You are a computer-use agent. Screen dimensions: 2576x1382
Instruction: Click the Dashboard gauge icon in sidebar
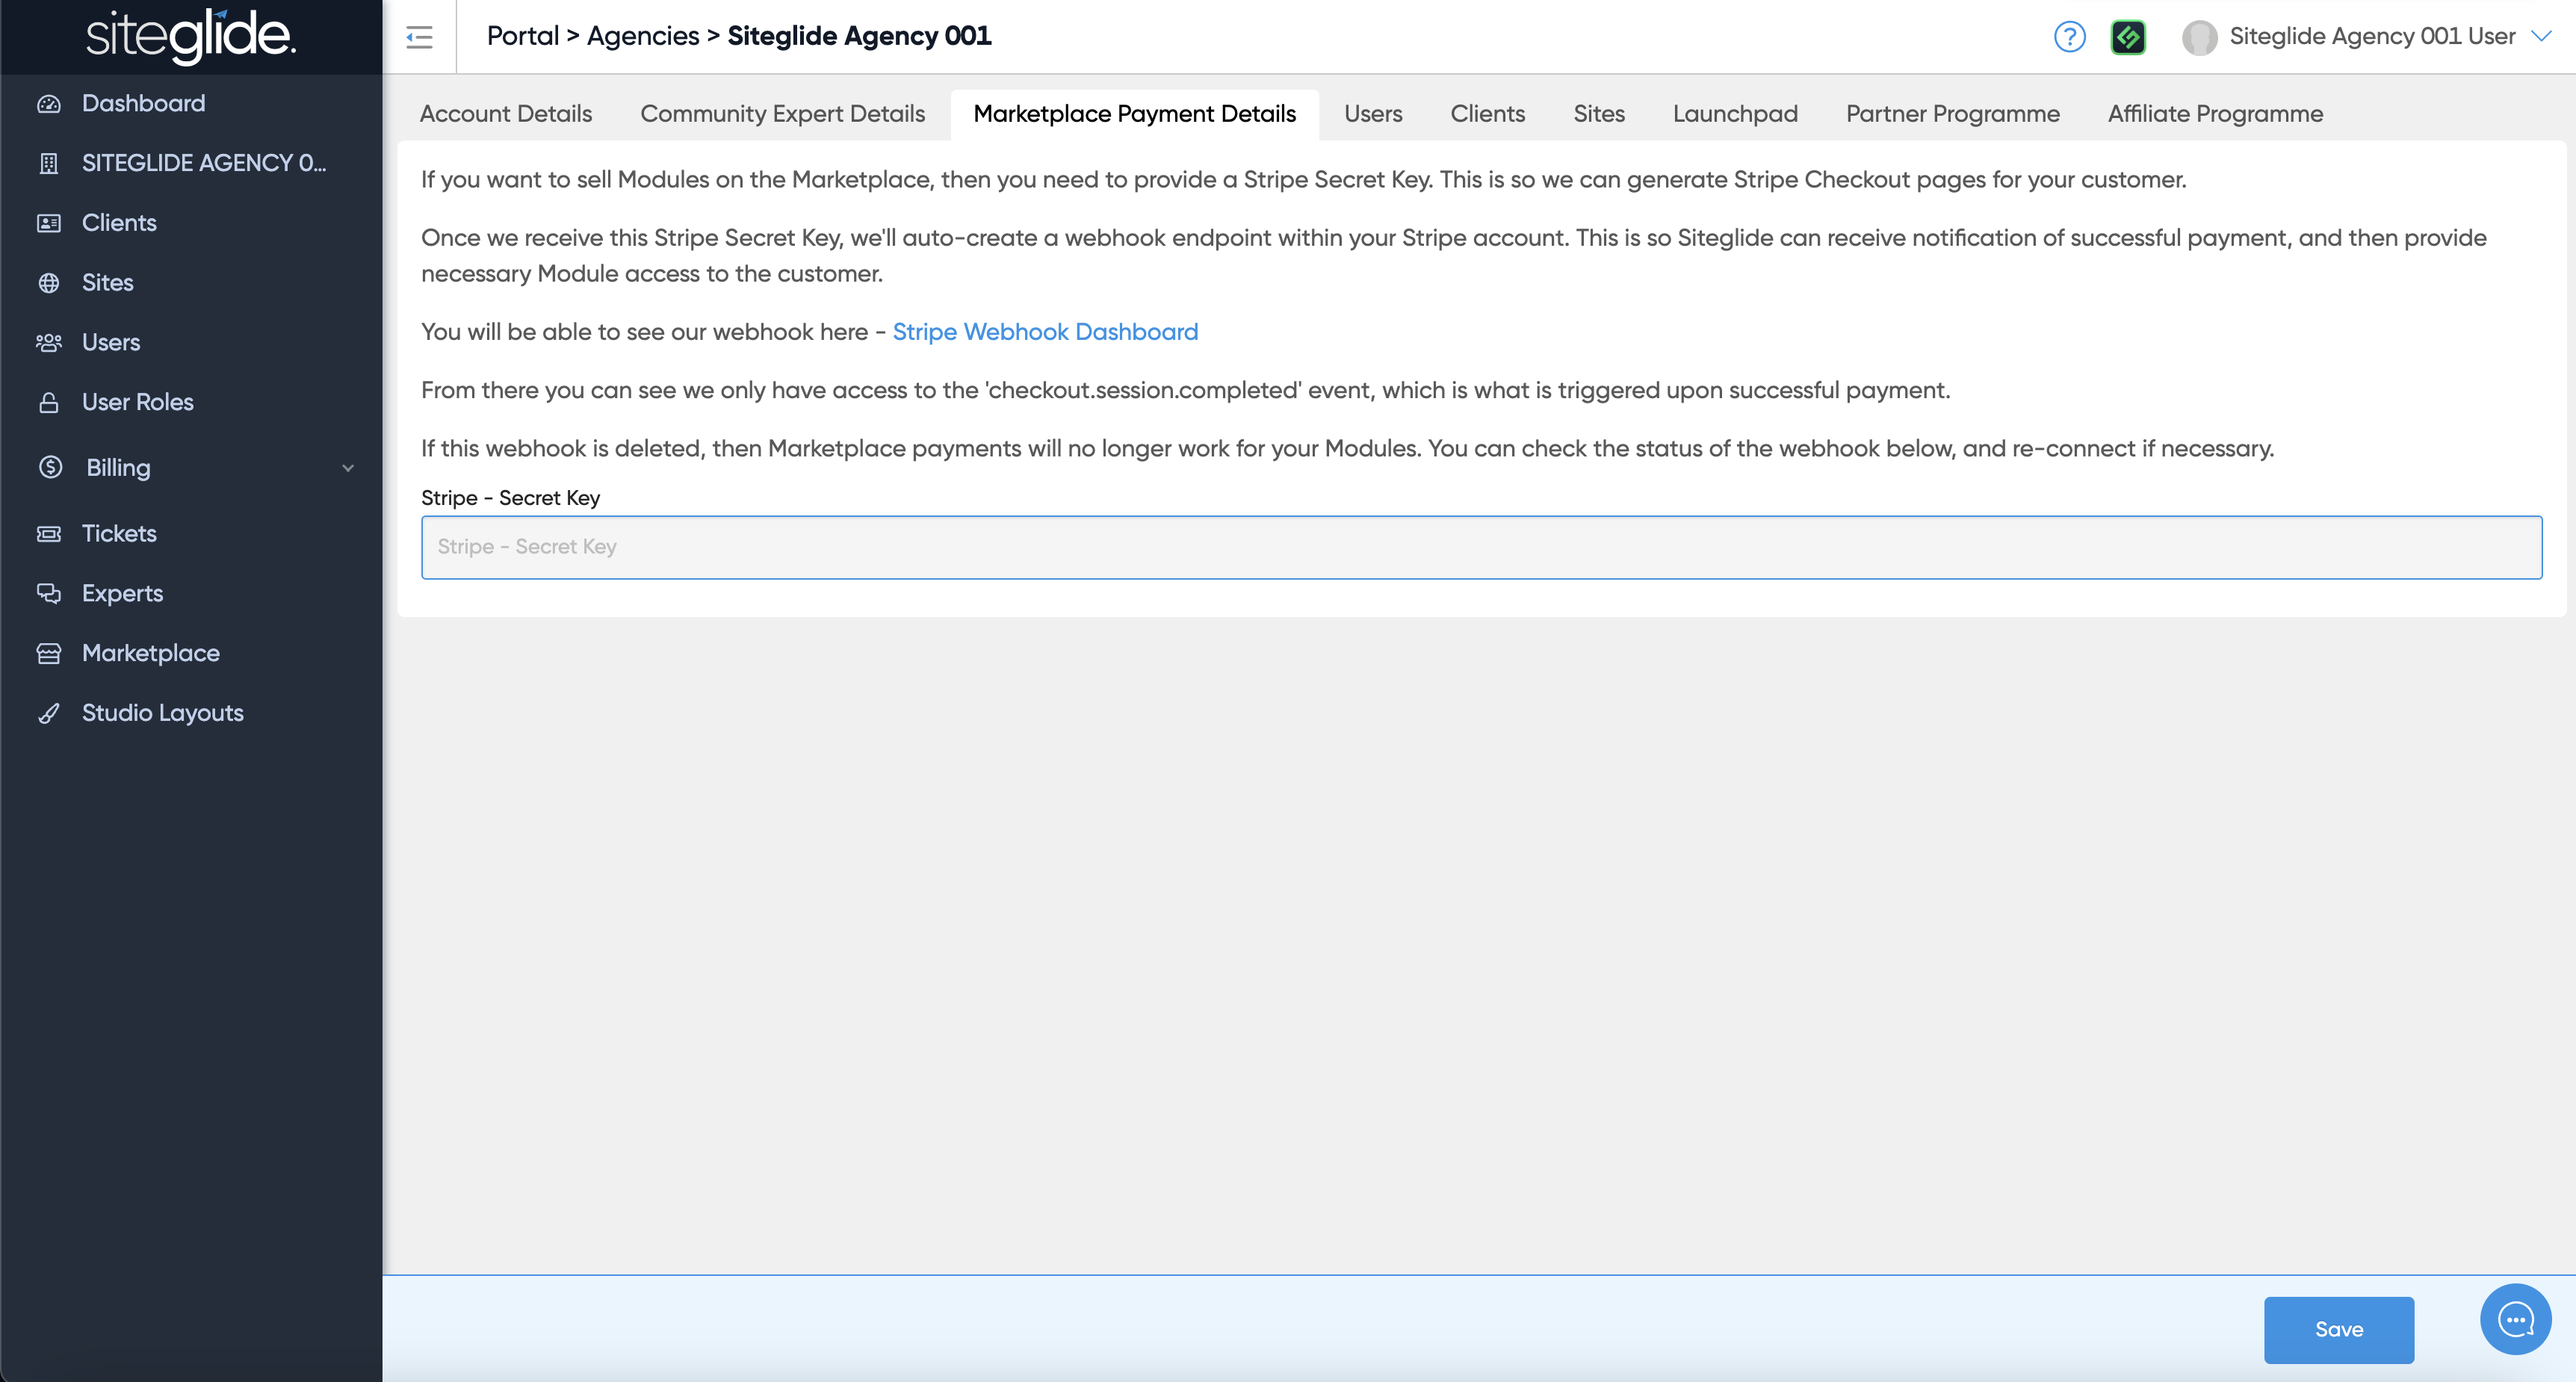point(49,104)
